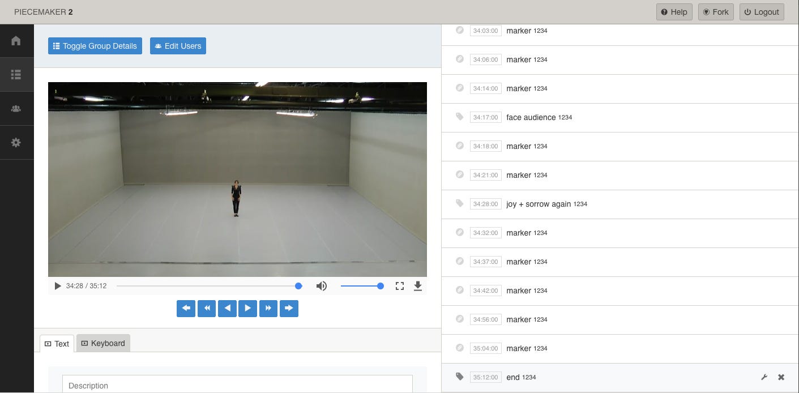Select the 'joy + sorrow again' event text
The width and height of the screenshot is (799, 393).
(539, 204)
